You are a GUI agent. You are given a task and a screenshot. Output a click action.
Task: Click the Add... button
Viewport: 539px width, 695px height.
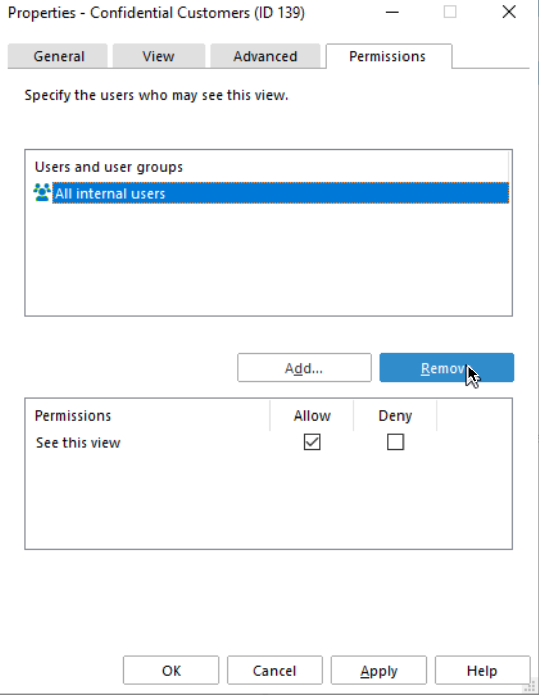click(x=304, y=368)
